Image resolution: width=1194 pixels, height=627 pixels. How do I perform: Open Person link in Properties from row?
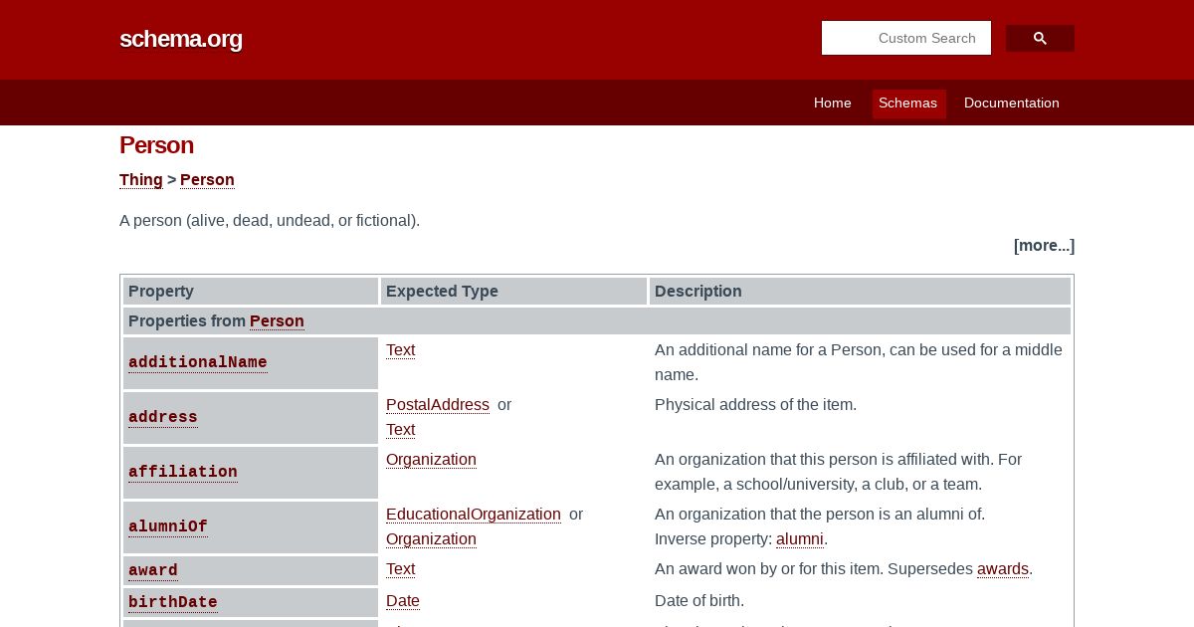(x=277, y=320)
